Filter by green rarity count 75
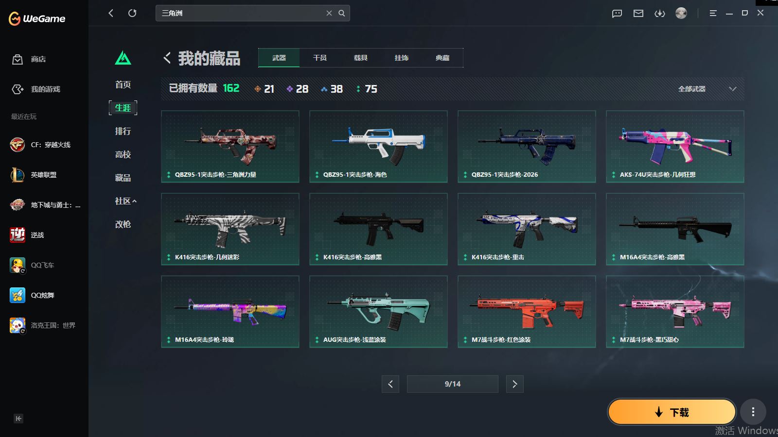 pyautogui.click(x=367, y=89)
